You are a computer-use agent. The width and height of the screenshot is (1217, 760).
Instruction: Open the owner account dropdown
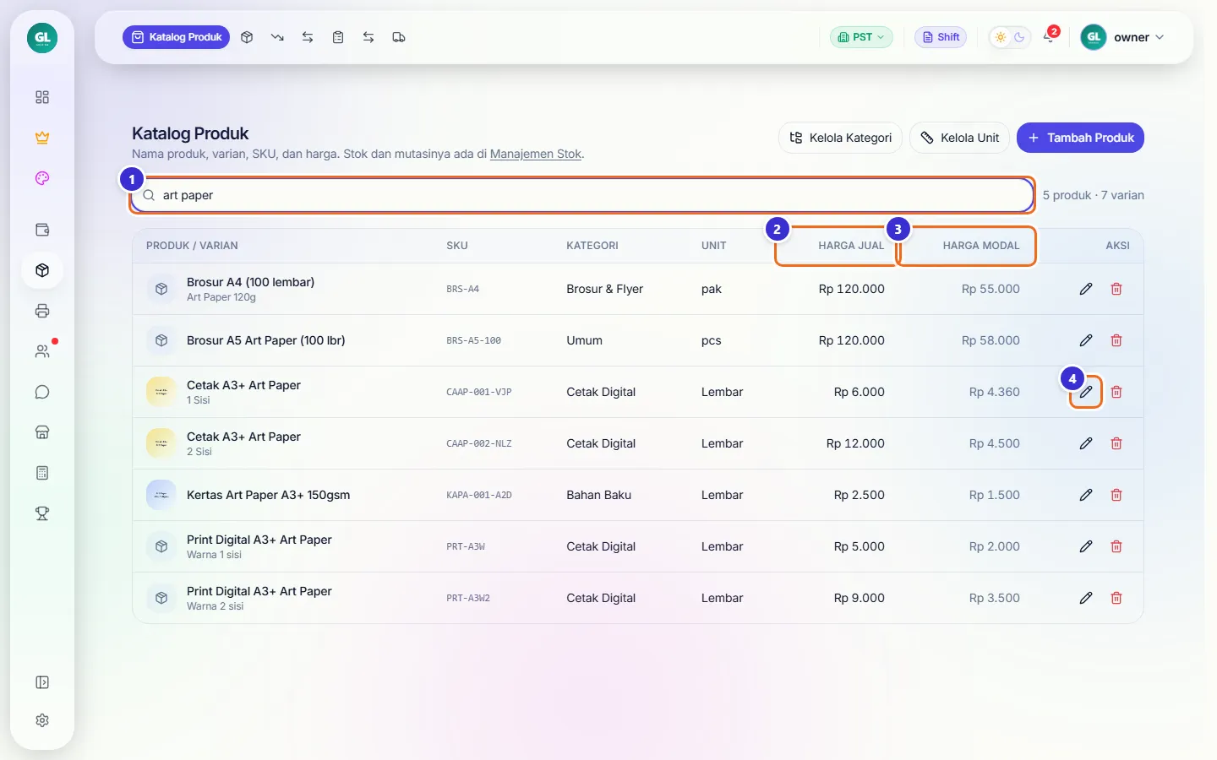[1122, 37]
